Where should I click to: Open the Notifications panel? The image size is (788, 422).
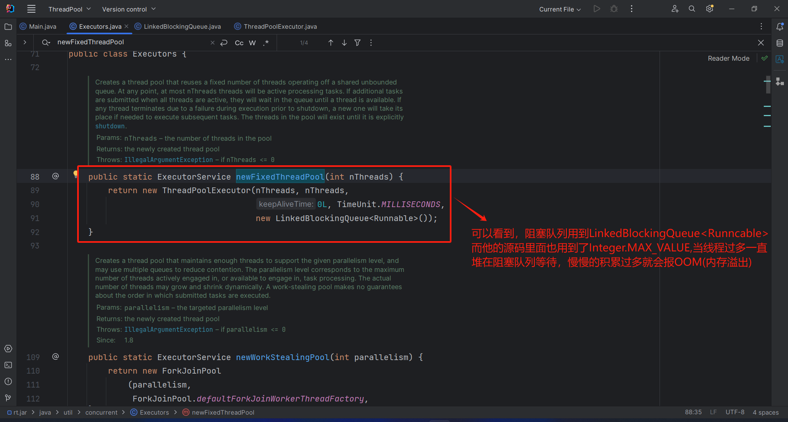(780, 27)
